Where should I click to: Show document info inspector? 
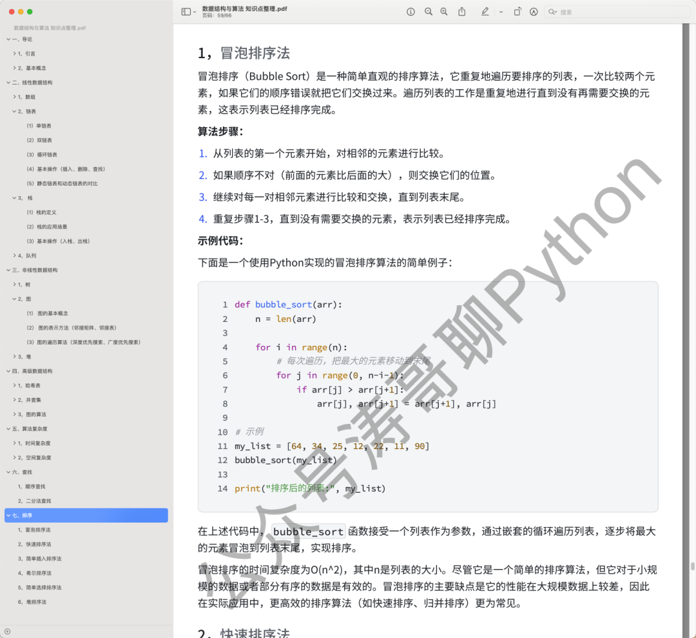[411, 11]
